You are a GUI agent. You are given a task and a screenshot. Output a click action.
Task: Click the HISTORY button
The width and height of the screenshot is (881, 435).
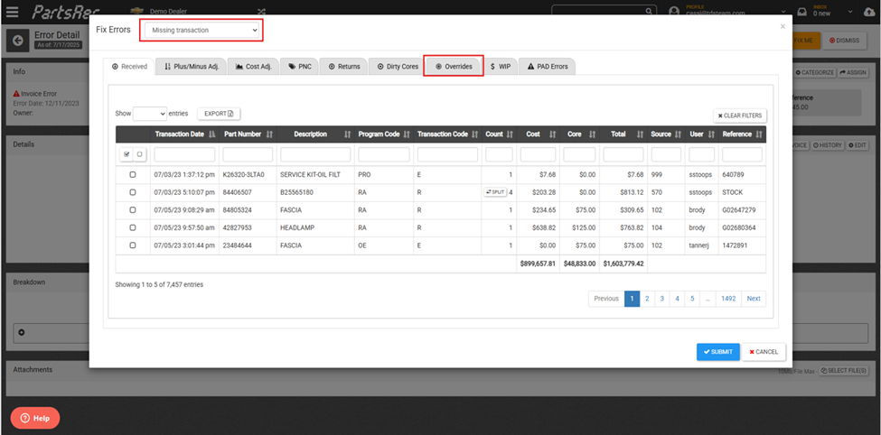(828, 145)
